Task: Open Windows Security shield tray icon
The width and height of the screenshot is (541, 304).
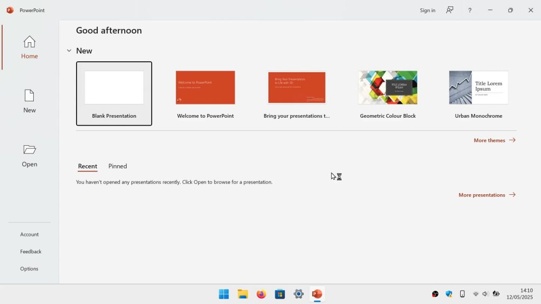Action: coord(449,294)
